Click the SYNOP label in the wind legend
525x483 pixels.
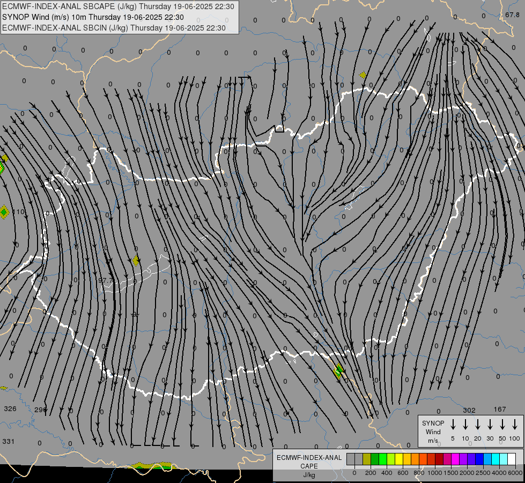pos(433,423)
